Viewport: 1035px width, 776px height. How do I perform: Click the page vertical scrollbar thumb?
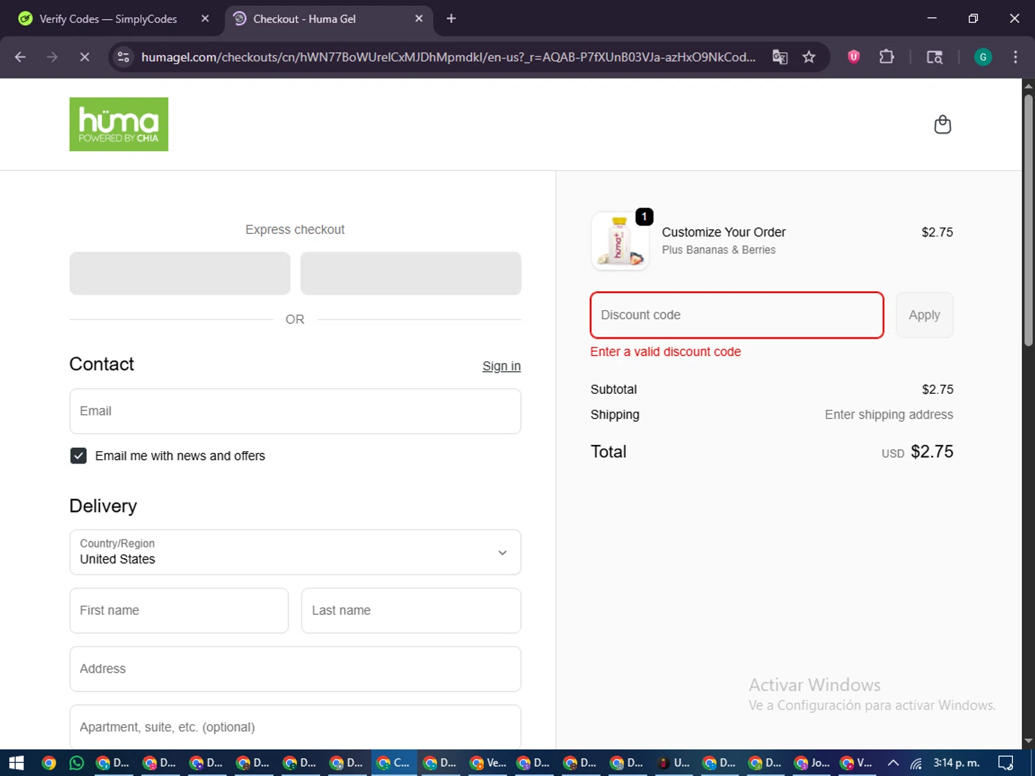tap(1028, 221)
